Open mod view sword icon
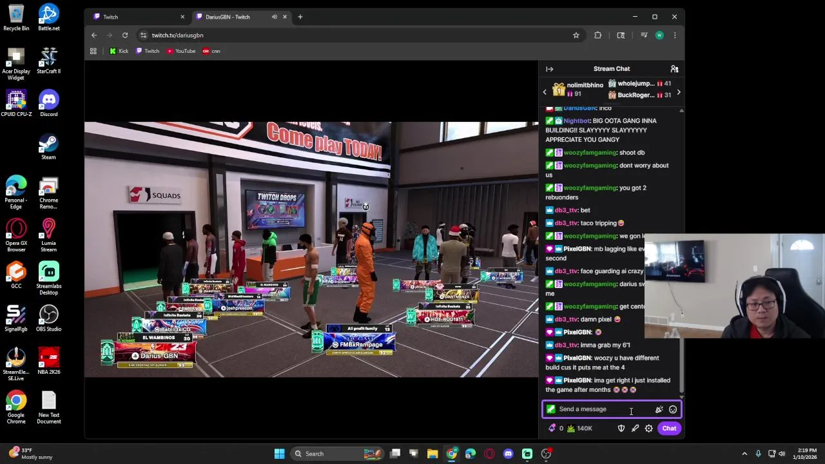825x464 pixels. click(635, 429)
